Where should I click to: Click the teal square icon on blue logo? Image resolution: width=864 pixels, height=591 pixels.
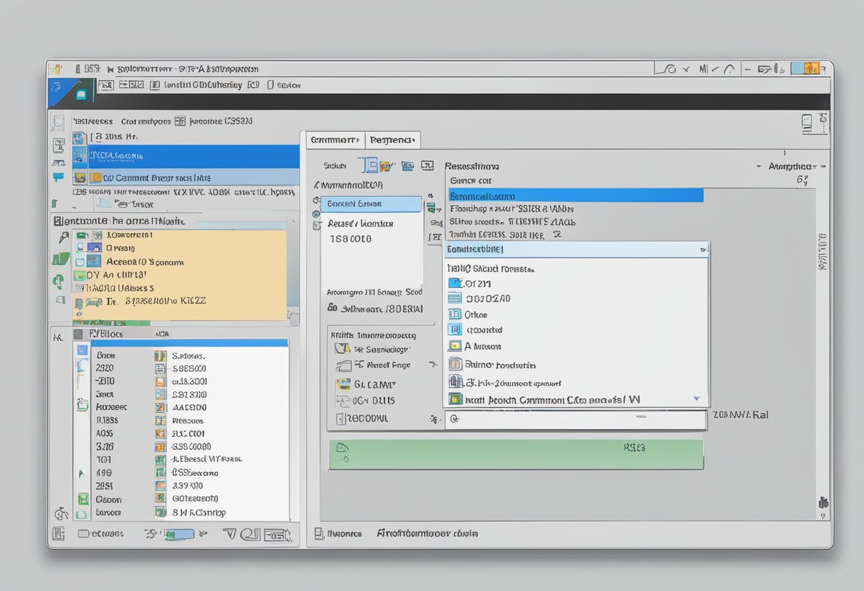point(80,94)
